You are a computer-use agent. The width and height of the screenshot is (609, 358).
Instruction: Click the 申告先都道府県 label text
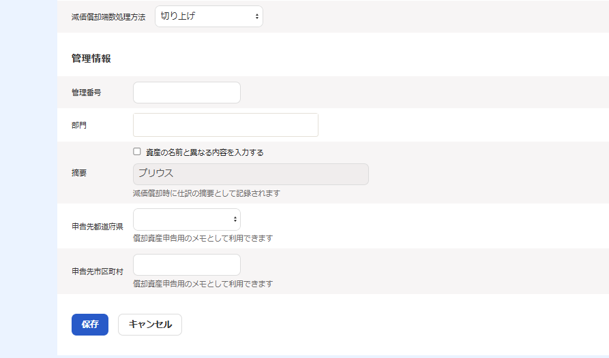(97, 227)
